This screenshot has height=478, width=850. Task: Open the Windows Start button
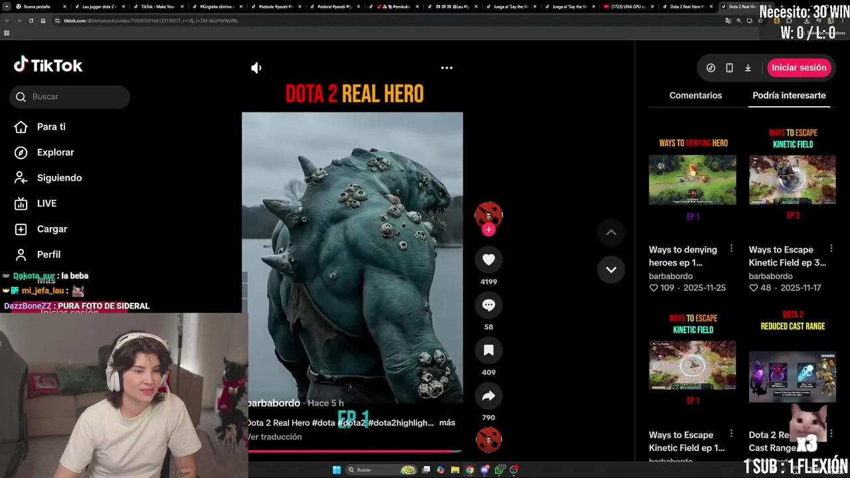337,470
